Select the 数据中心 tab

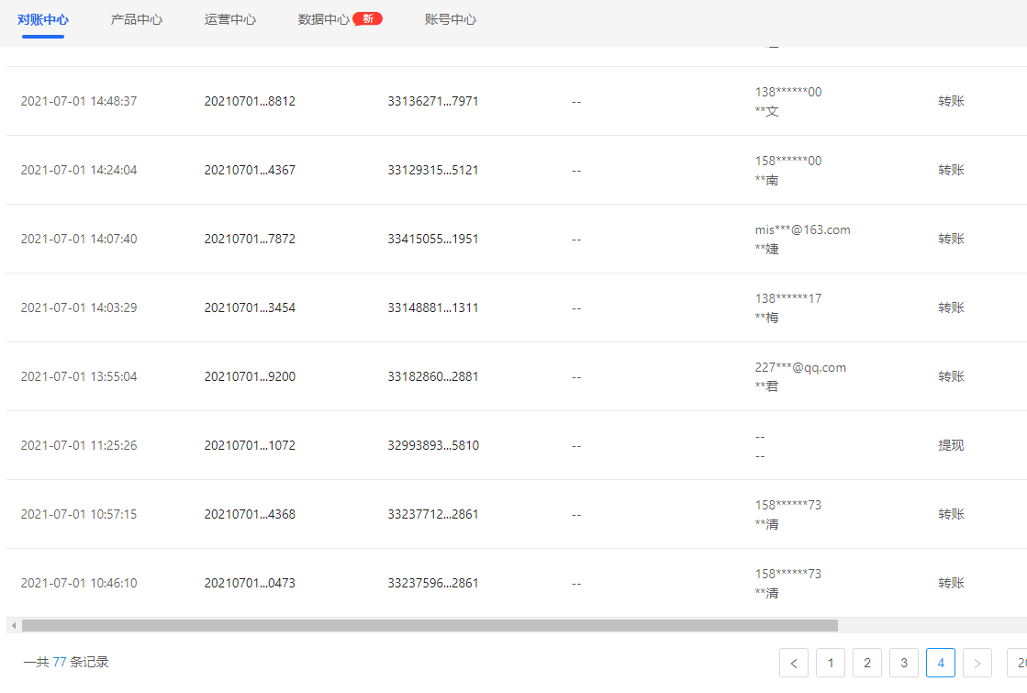click(324, 19)
